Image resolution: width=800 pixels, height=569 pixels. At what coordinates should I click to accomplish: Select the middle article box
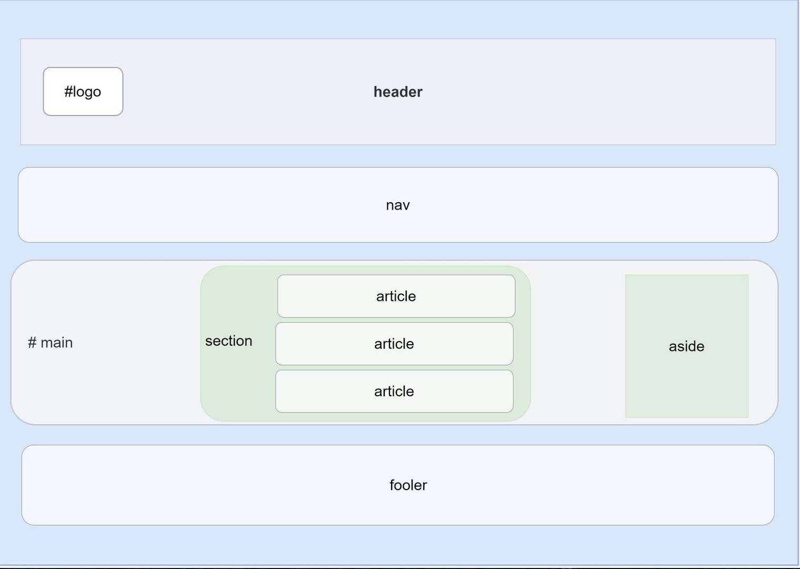(394, 344)
